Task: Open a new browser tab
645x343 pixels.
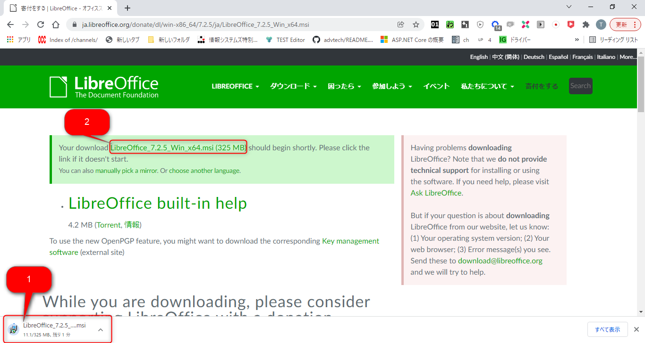Action: (127, 8)
